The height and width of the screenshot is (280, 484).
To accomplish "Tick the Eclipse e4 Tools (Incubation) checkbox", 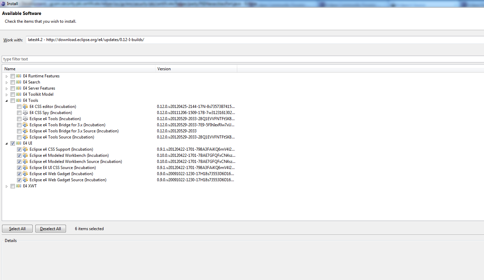I will tap(19, 119).
